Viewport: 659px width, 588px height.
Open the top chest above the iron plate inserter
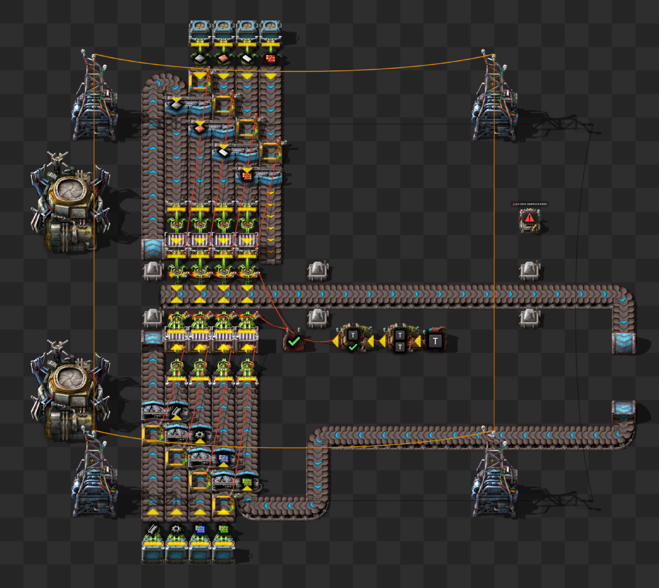(x=200, y=31)
